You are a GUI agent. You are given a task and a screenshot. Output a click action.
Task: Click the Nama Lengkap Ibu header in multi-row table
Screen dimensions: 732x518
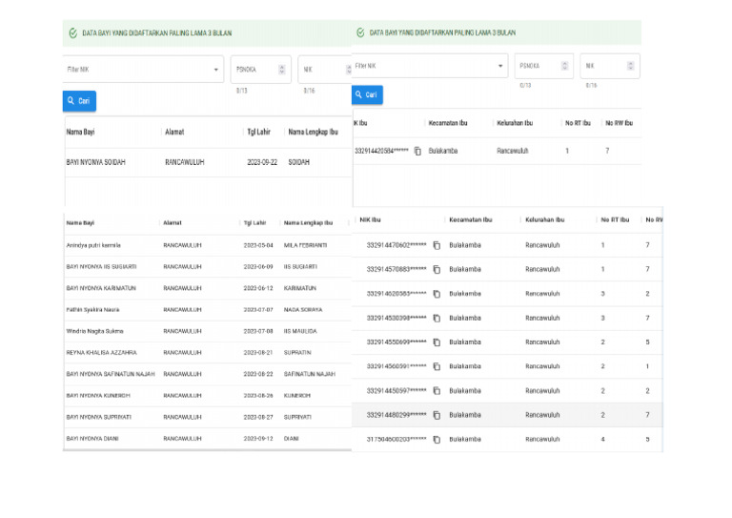(308, 222)
